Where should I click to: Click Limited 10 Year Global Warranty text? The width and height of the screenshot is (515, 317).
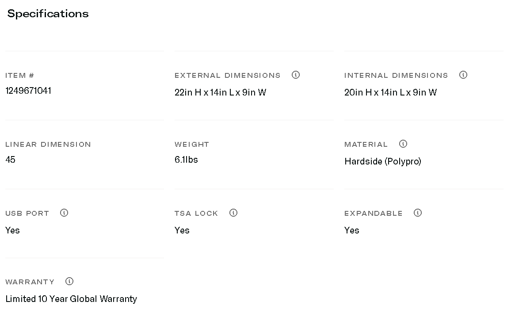tap(71, 299)
